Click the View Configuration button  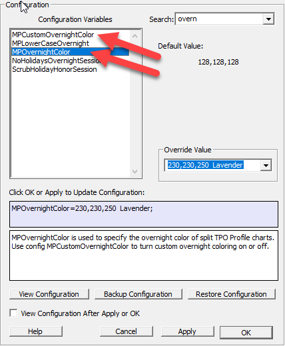pyautogui.click(x=49, y=294)
